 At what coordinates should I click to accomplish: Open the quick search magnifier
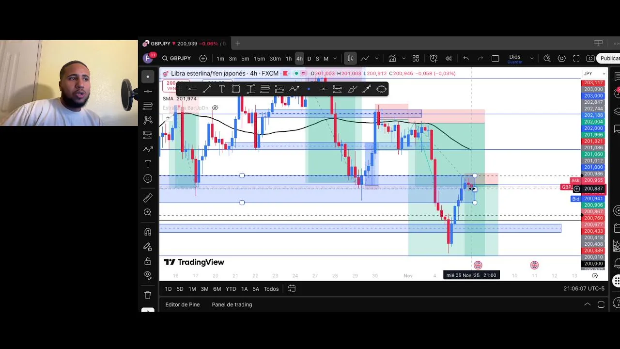[x=547, y=59]
